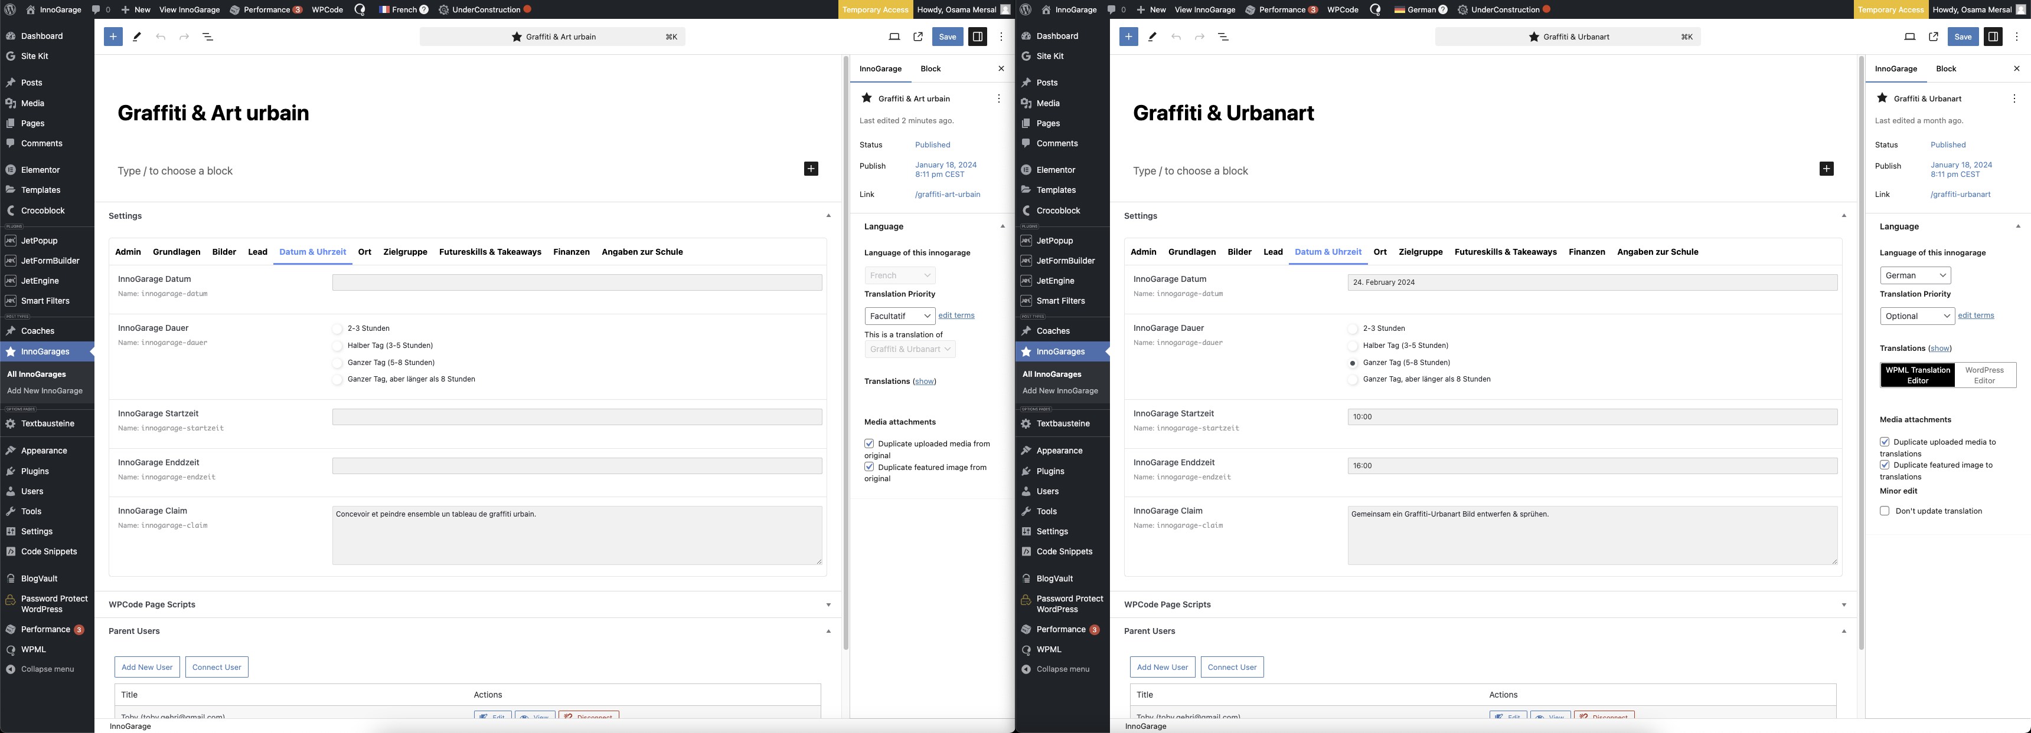Open options ellipsis in French window top toolbar
The image size is (2031, 733).
pos(1001,36)
